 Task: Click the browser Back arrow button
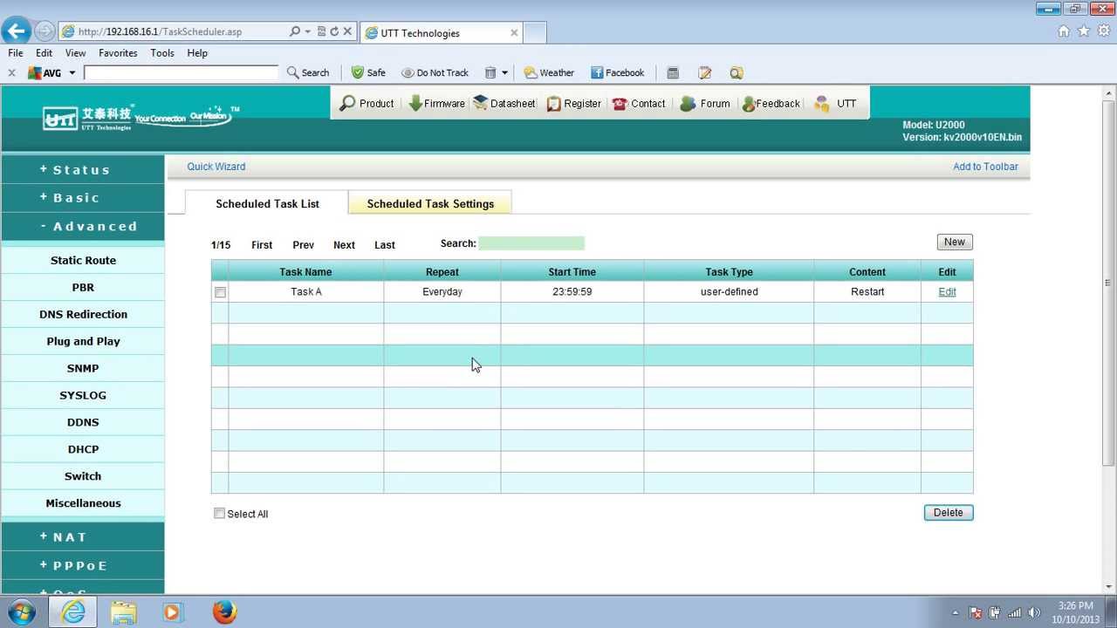(x=16, y=31)
